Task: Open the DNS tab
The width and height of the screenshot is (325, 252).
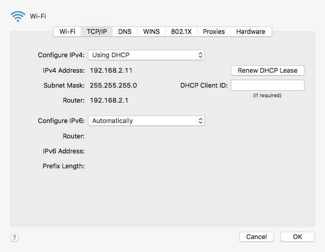Action: tap(125, 31)
